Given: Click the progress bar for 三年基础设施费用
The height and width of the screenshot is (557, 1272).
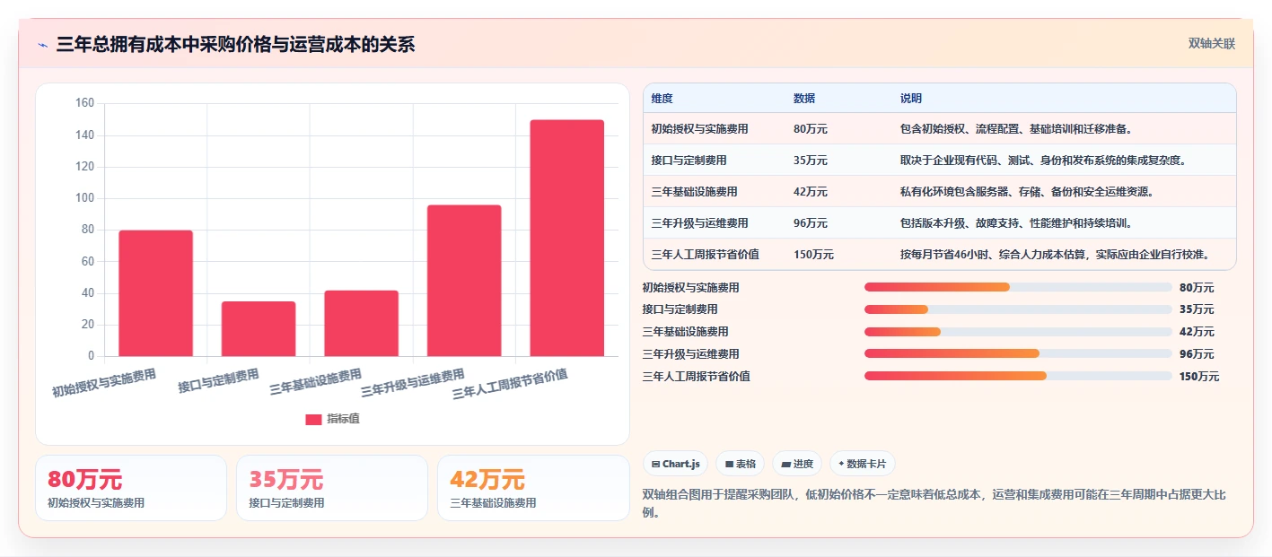Looking at the screenshot, I should pos(1018,332).
